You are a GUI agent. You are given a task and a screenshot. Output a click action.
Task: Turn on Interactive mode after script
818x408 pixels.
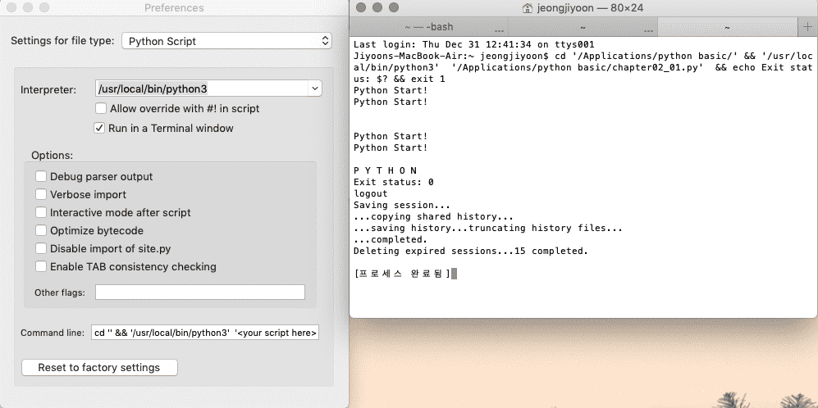41,212
